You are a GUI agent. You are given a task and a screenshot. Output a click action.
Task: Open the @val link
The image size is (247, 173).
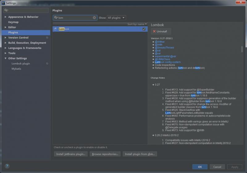pyautogui.click(x=158, y=51)
